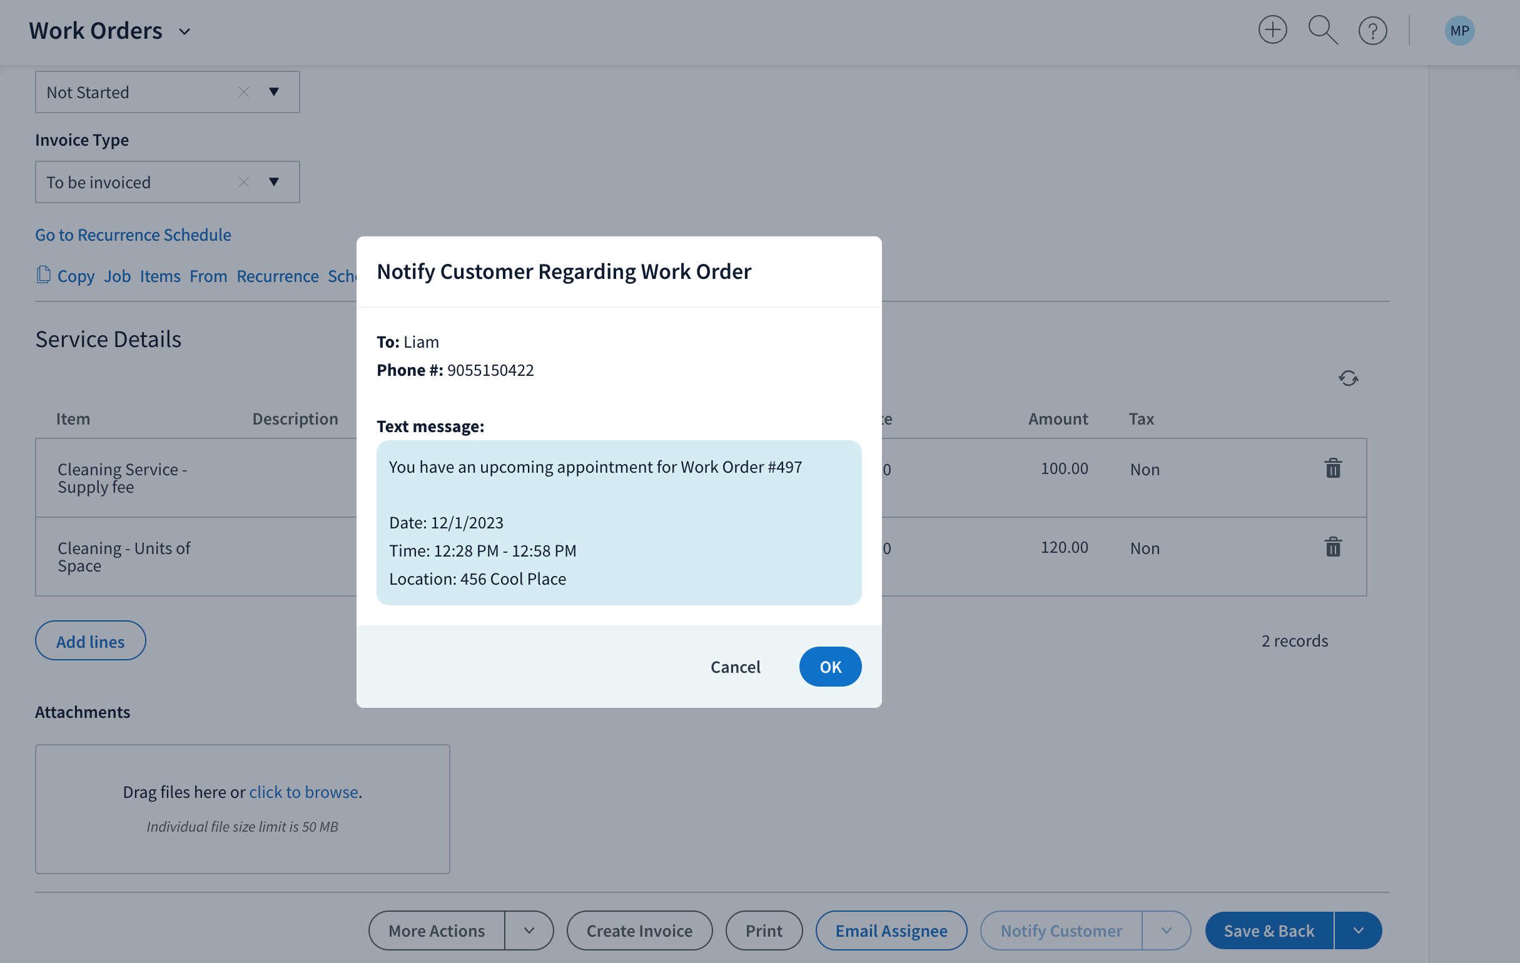Cancel the customer notification dialog

pos(734,666)
